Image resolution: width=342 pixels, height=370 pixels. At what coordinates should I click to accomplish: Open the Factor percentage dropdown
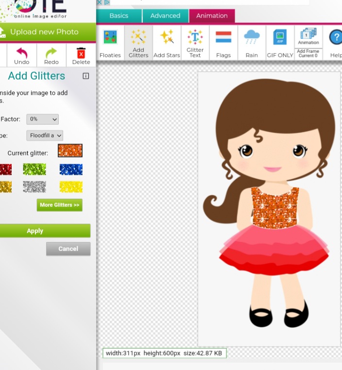(x=42, y=119)
